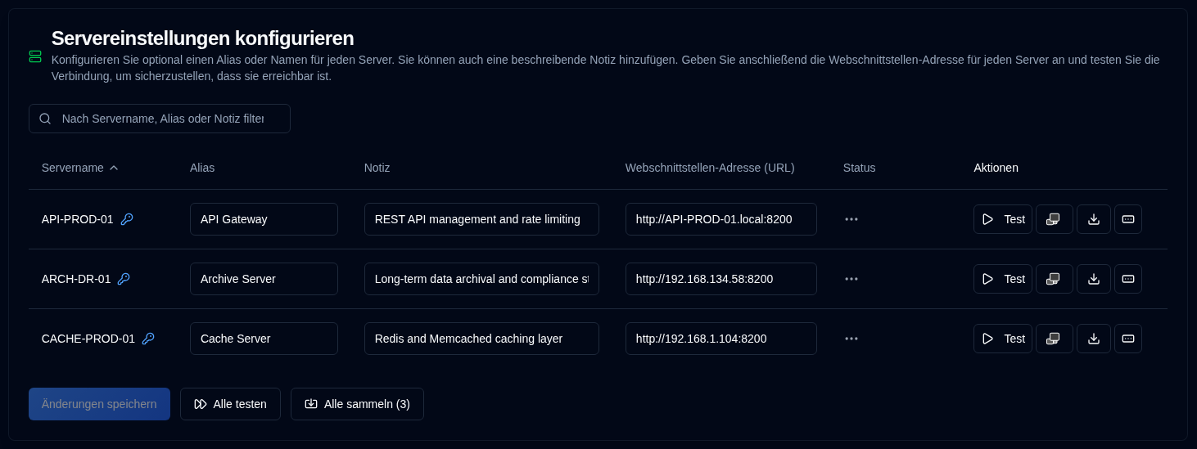Click the key icon next to API-PROD-01
Image resolution: width=1197 pixels, height=449 pixels.
[127, 219]
